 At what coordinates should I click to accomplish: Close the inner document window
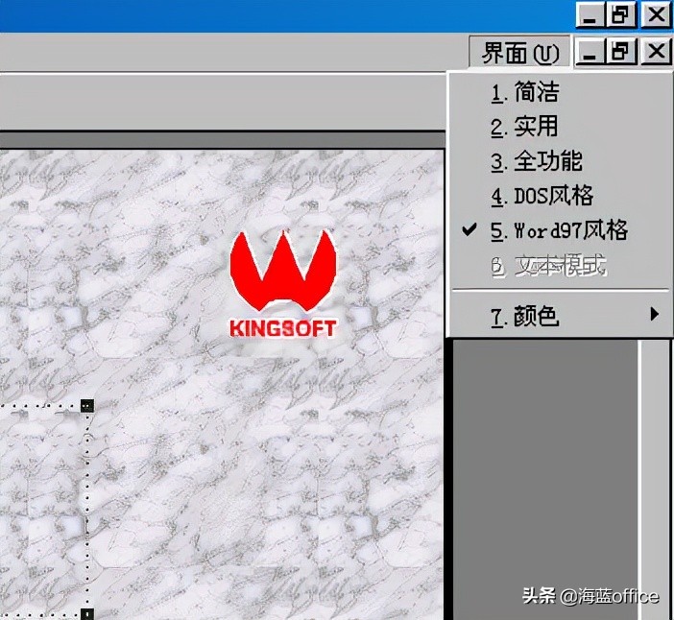656,52
